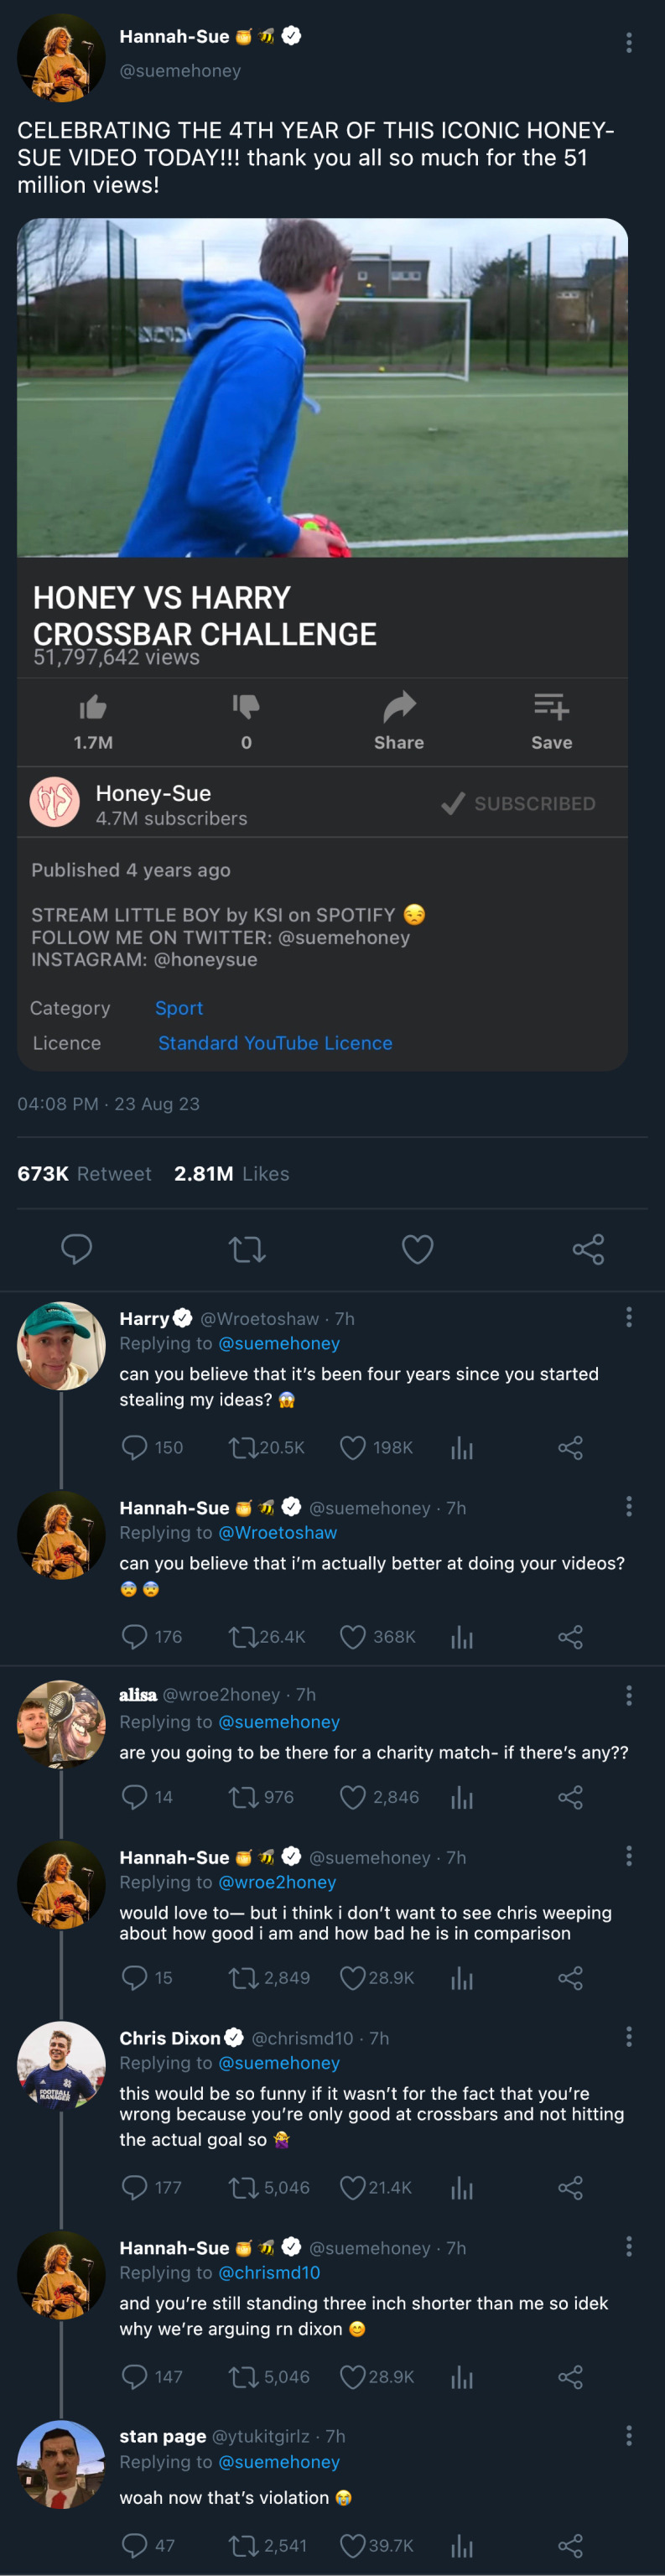Open the main tweet's three-dot menu

(628, 42)
